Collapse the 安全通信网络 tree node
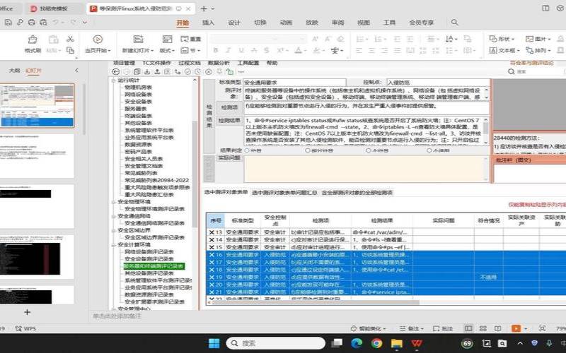This screenshot has width=566, height=353. click(x=113, y=216)
